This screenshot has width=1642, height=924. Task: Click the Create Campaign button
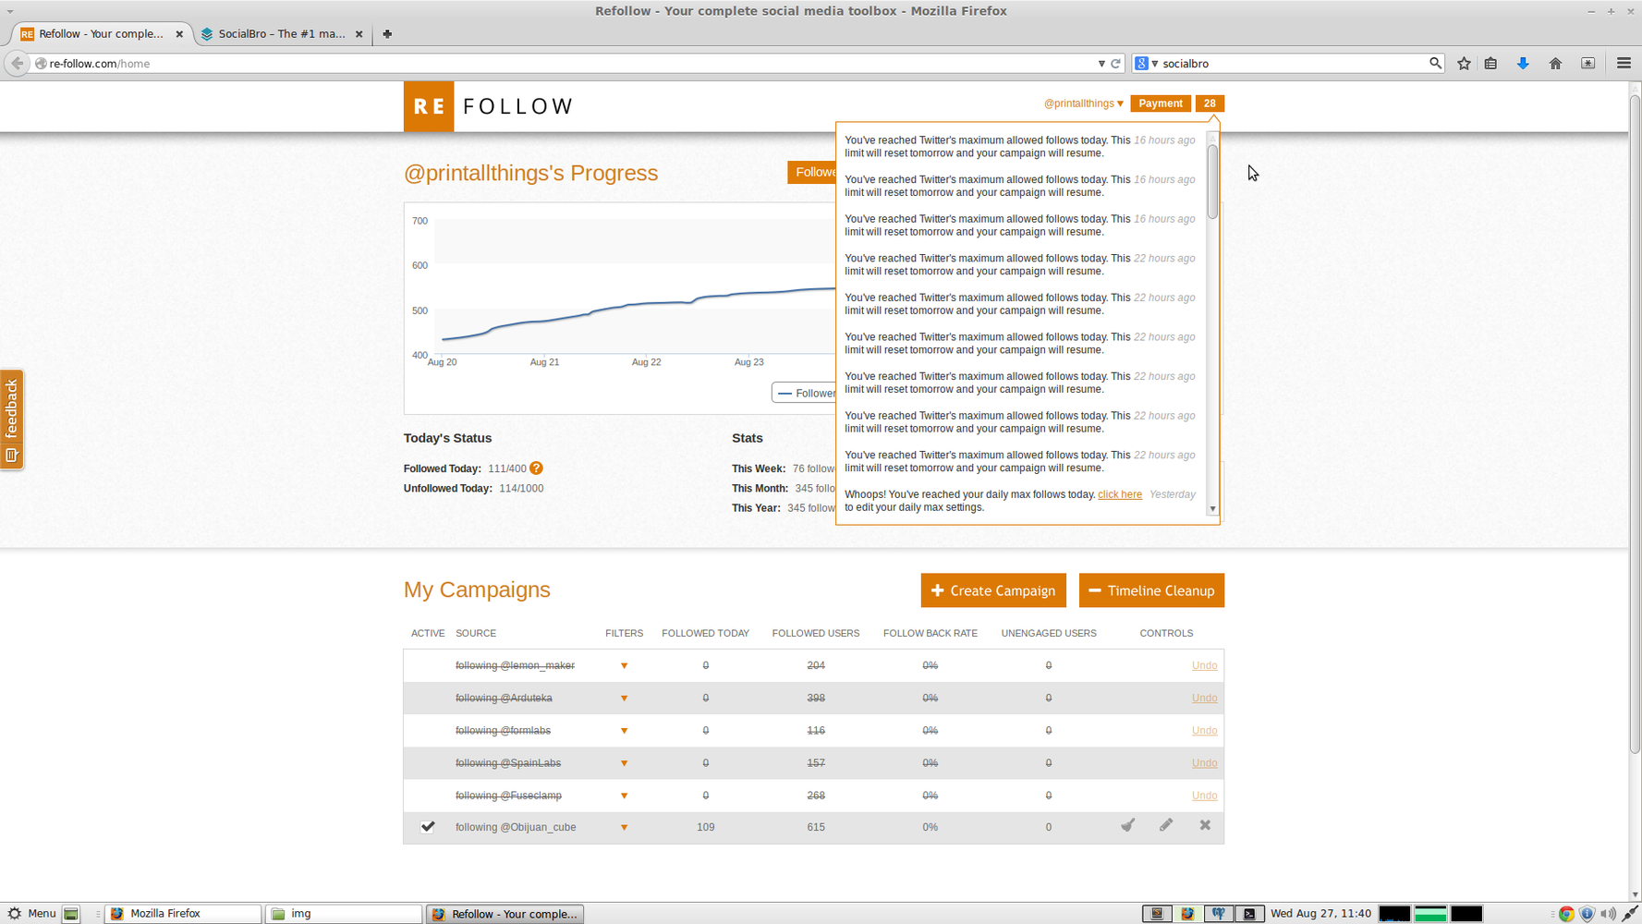pos(993,590)
